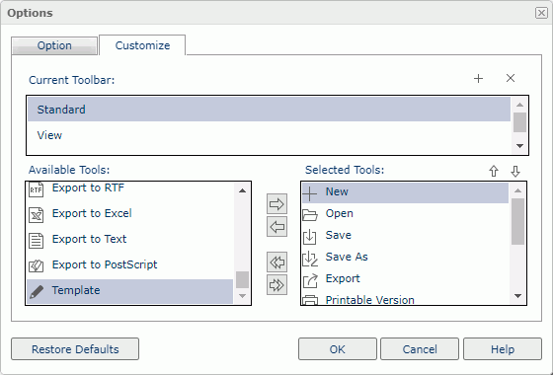553x375 pixels.
Task: Confirm with the OK button
Action: point(338,349)
